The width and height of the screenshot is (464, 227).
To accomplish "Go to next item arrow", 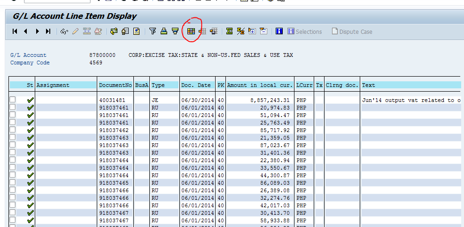I will click(x=37, y=31).
